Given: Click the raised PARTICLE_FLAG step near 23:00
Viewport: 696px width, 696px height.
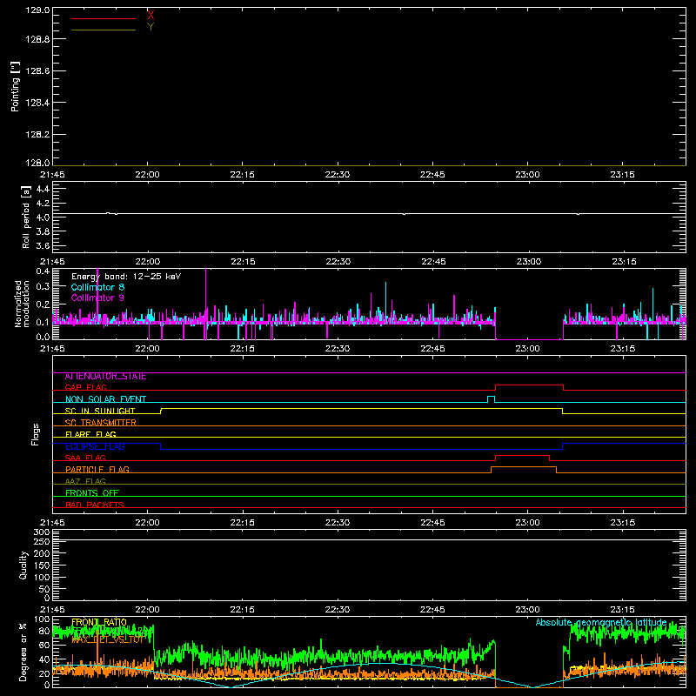Looking at the screenshot, I should [524, 467].
